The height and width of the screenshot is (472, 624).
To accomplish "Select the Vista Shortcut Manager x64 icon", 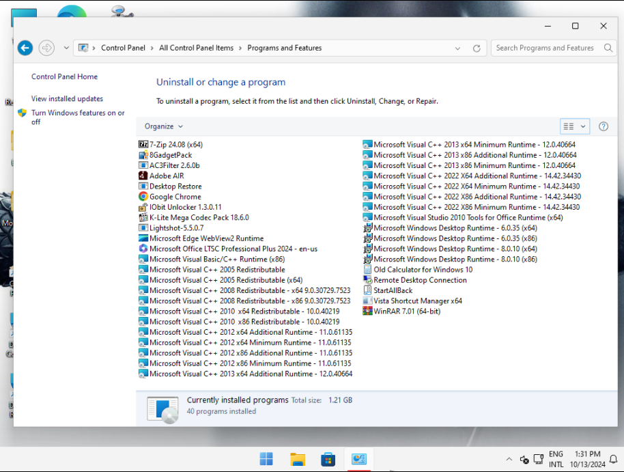I will 367,301.
